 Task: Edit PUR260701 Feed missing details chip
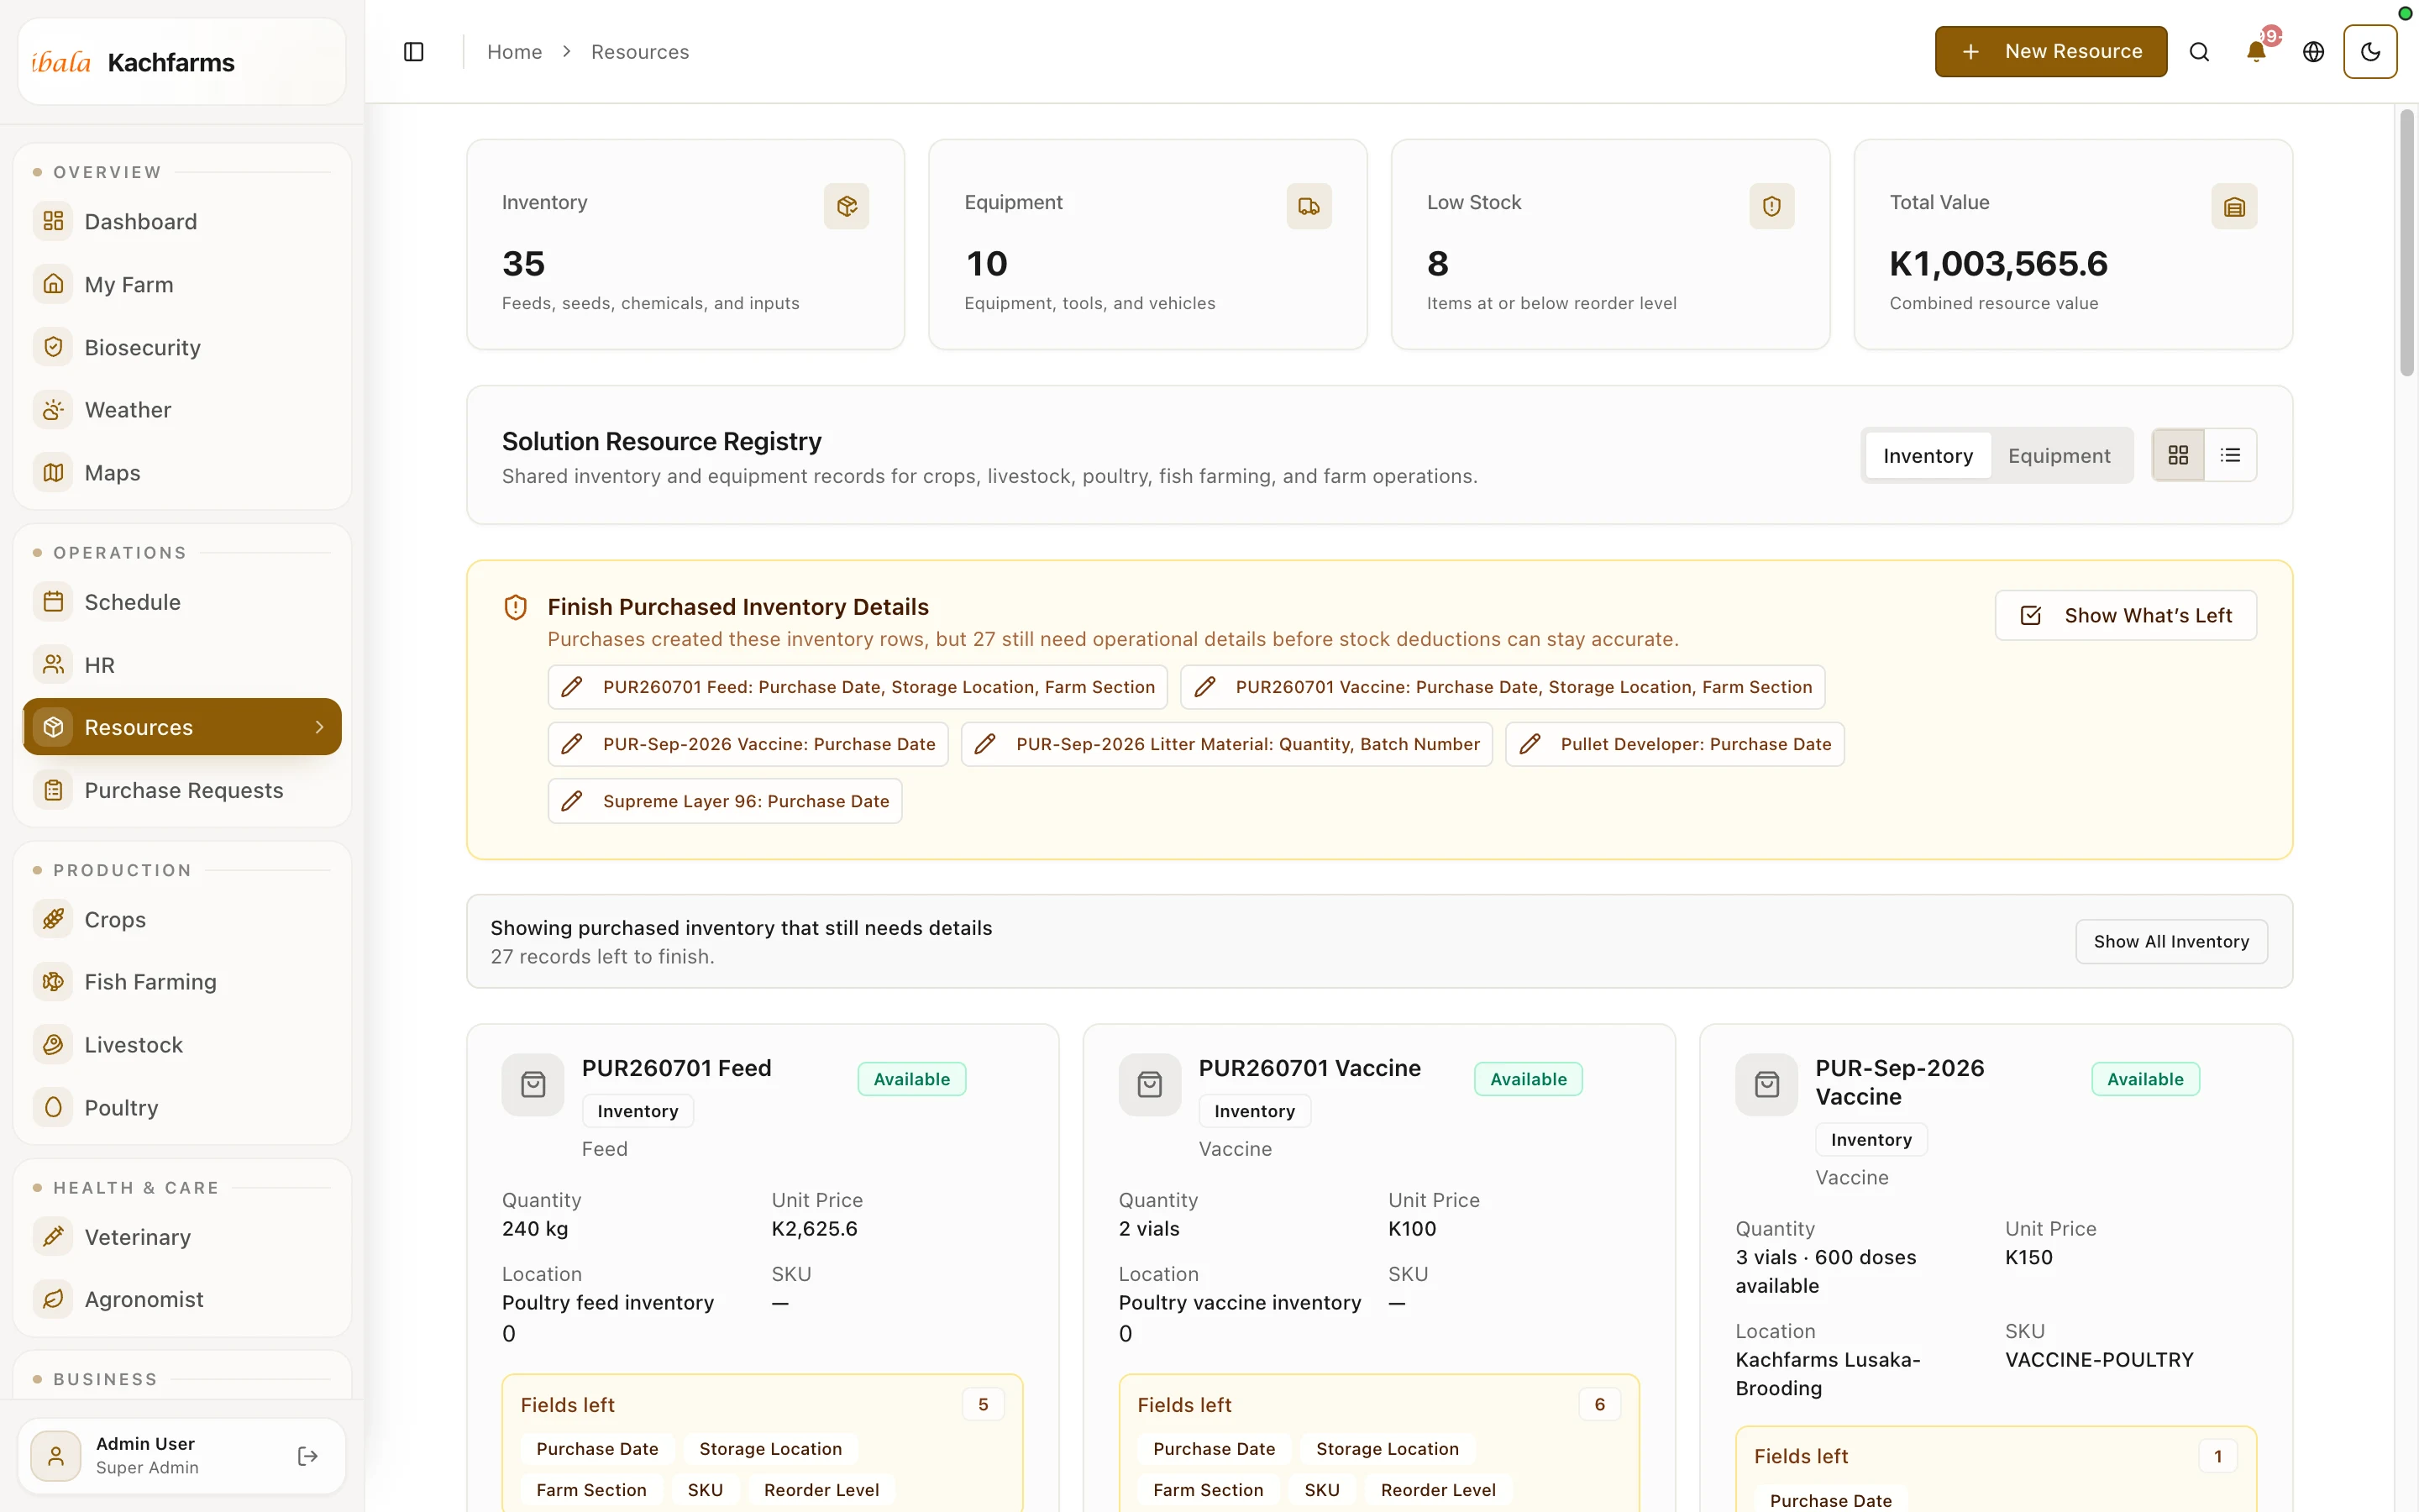click(858, 687)
